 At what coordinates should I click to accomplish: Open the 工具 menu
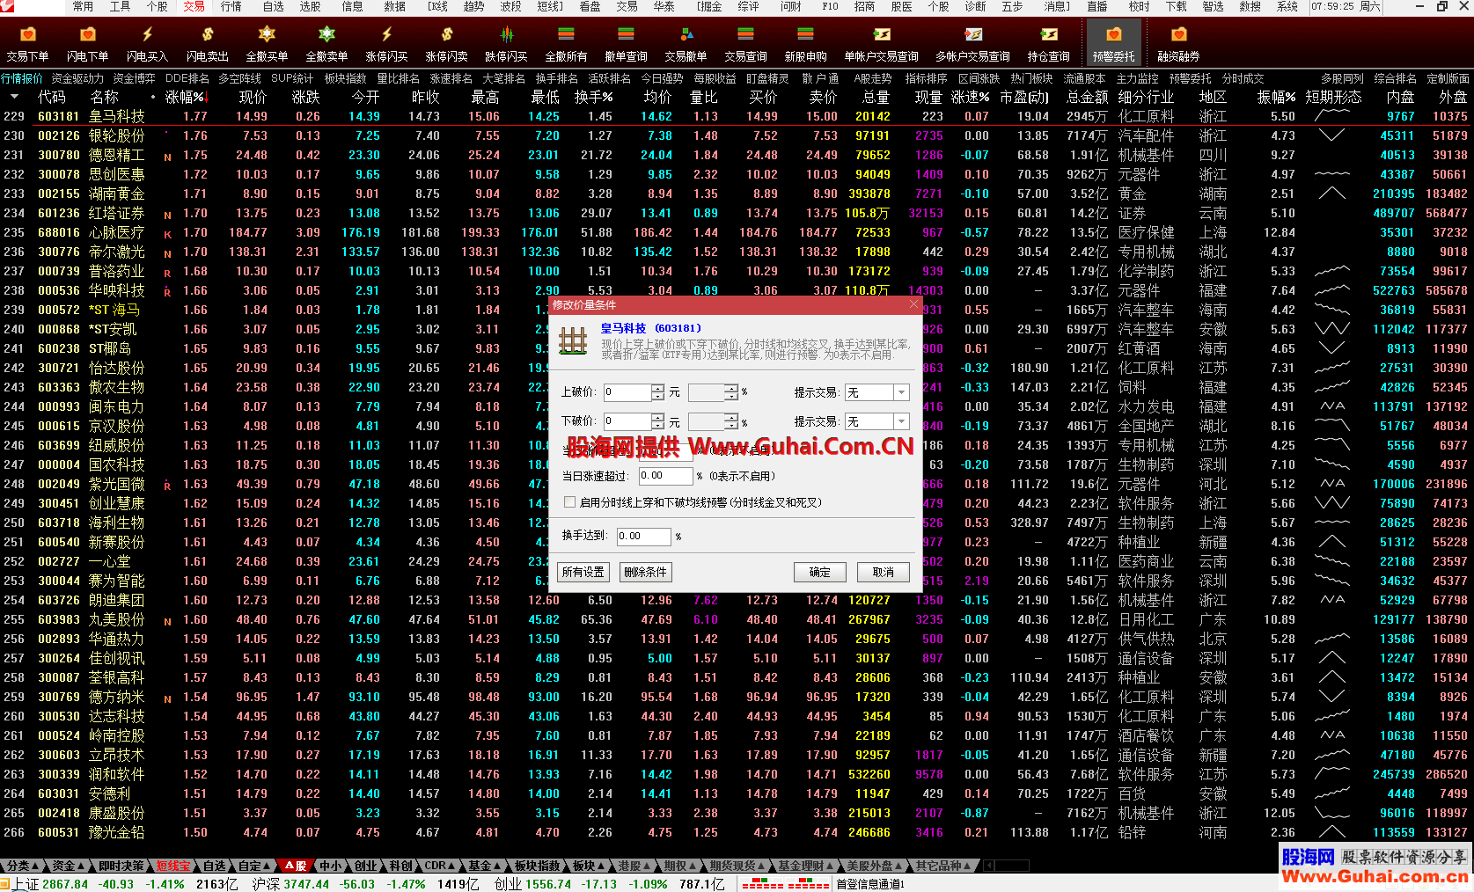coord(120,6)
